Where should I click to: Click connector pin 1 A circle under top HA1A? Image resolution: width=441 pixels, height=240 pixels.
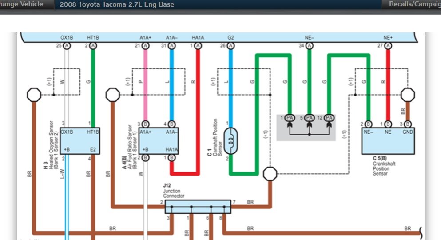pyautogui.click(x=198, y=46)
